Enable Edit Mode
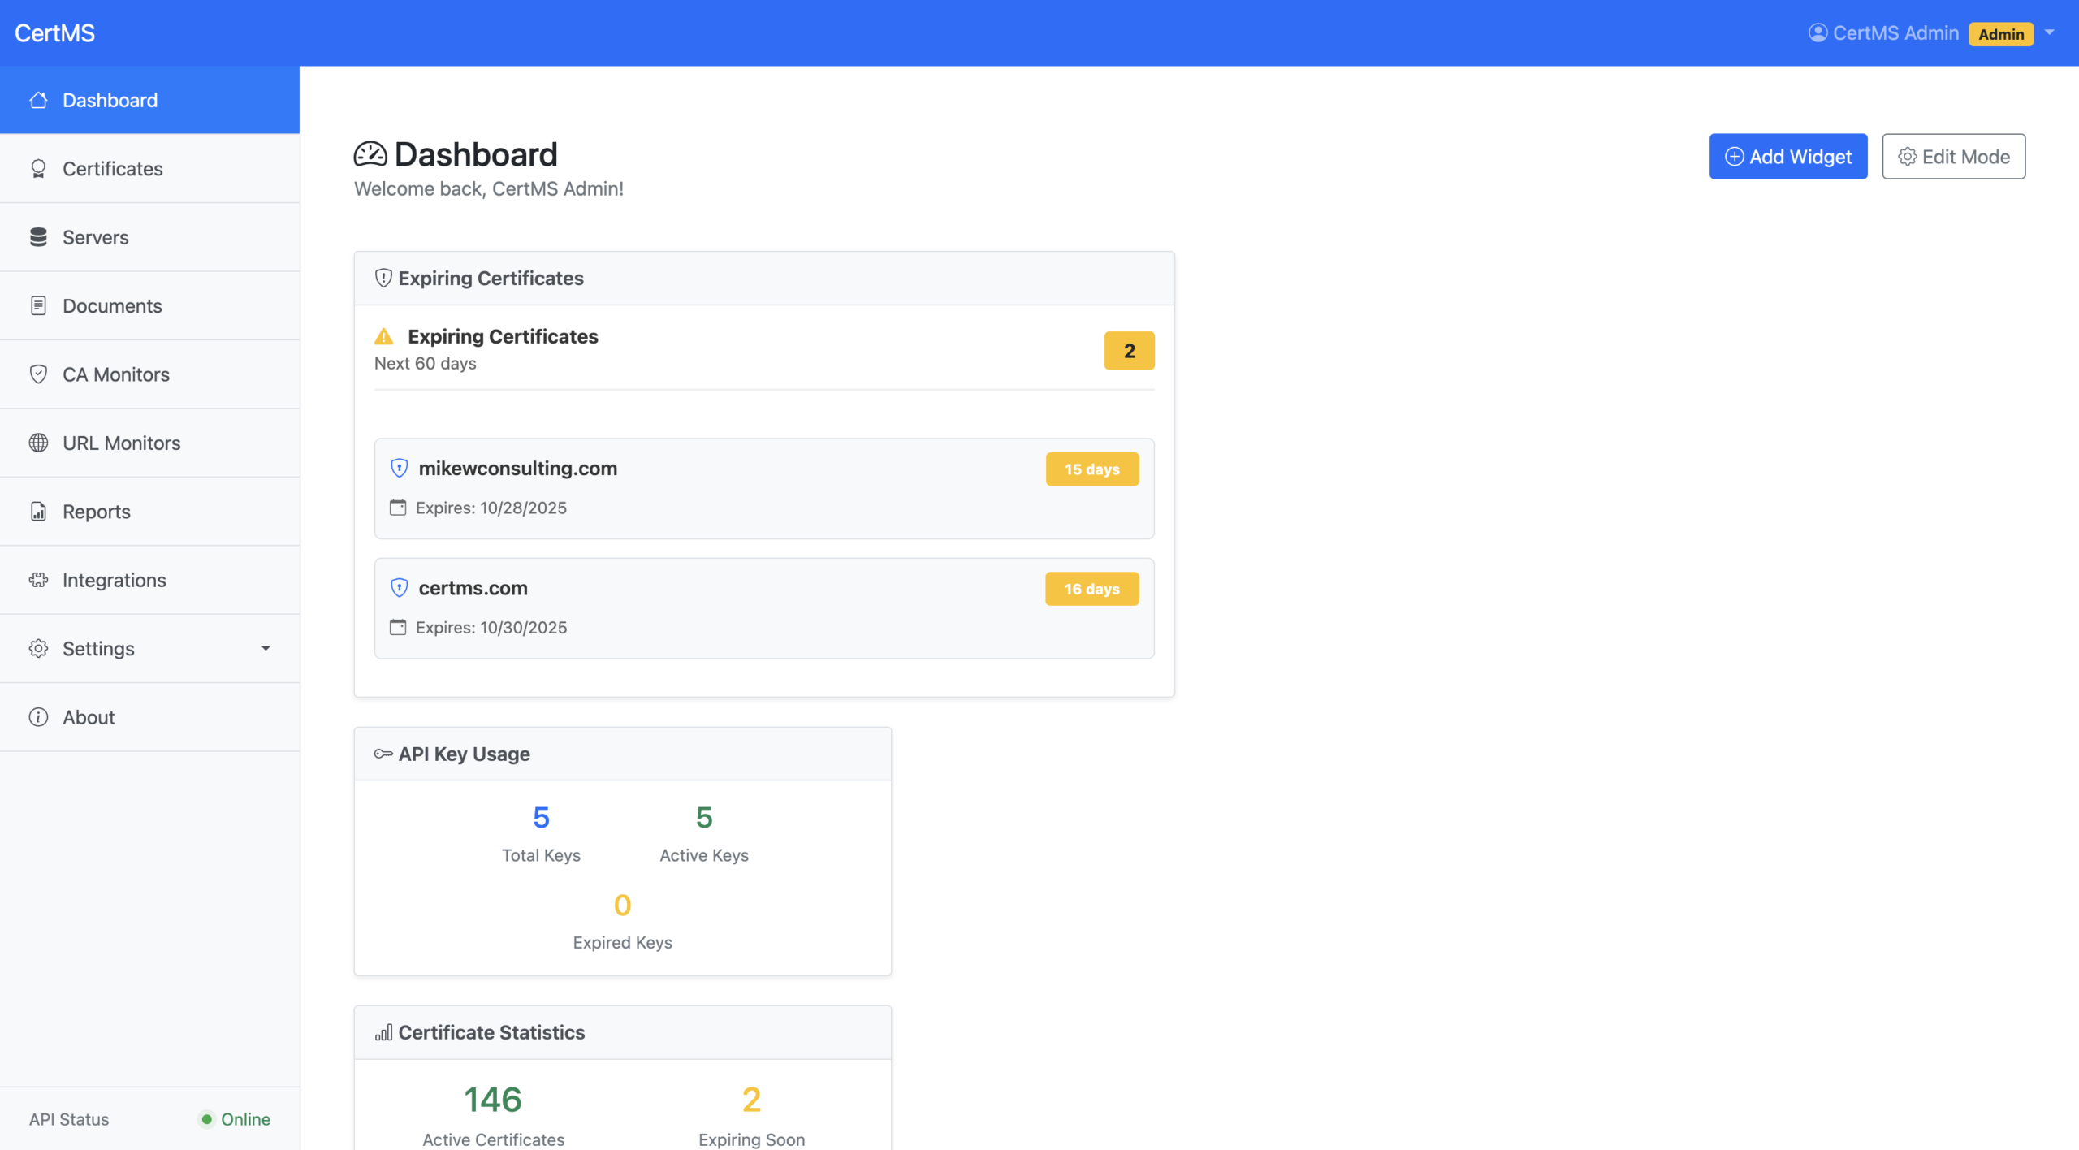The image size is (2079, 1150). click(1953, 156)
